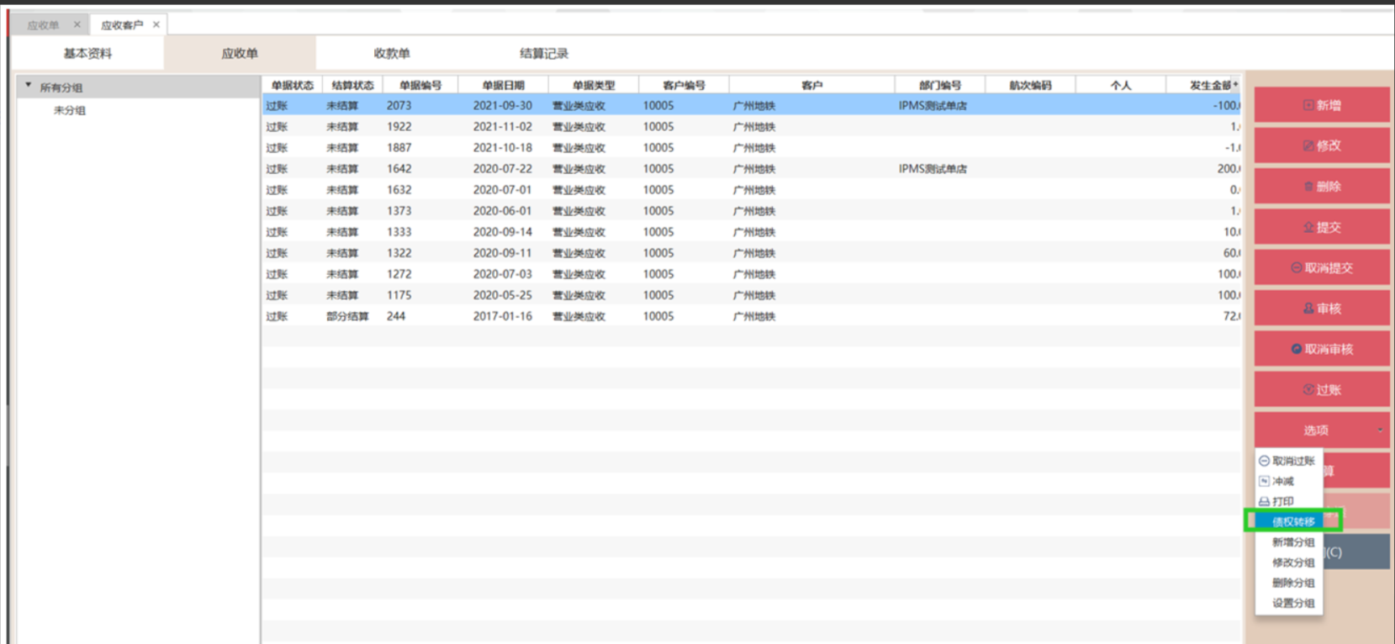Switch to the 基本资料 tab
Viewport: 1395px width, 644px height.
87,53
